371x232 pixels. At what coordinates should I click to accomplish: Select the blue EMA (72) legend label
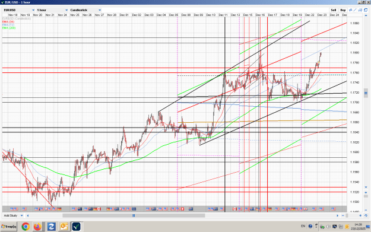[x=8, y=24]
